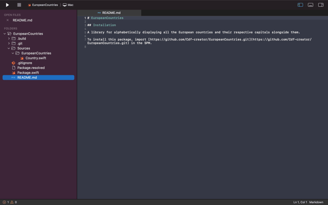The image size is (328, 205).
Task: Stop the running task with stop button
Action: (19, 5)
